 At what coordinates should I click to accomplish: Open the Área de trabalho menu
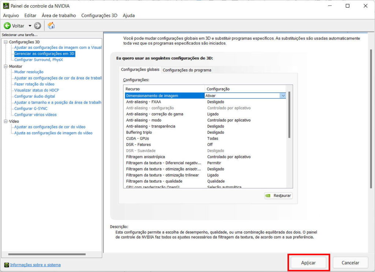pos(59,15)
